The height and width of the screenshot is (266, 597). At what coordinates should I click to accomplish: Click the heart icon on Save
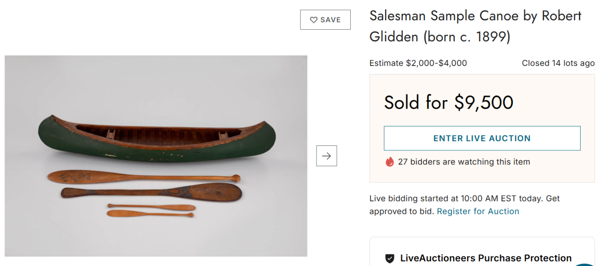(x=313, y=20)
